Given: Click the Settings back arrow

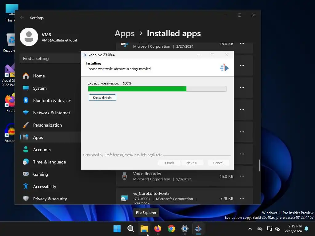Looking at the screenshot, I should (22, 18).
